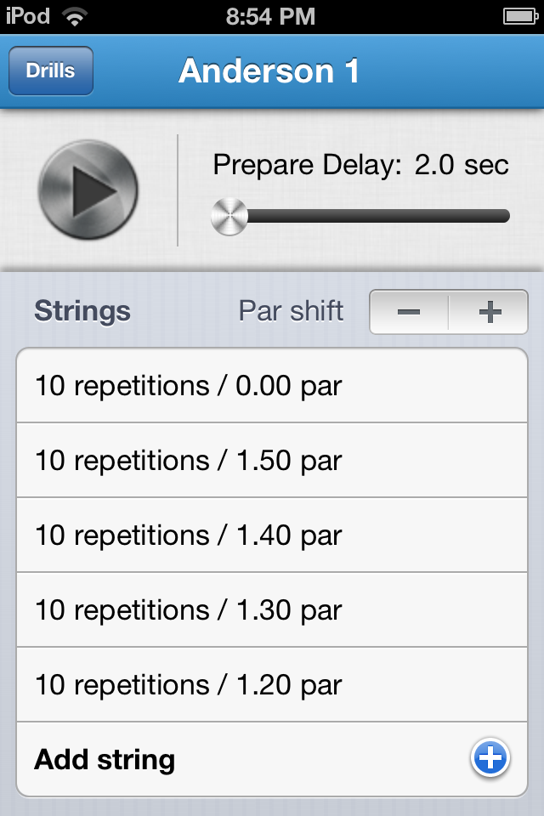544x816 pixels.
Task: Tap the 8:54 PM status bar clock
Action: click(271, 16)
